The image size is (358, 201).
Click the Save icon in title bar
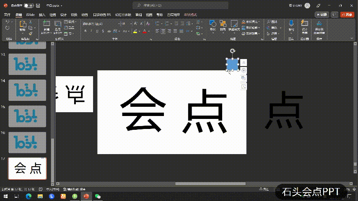38,5
